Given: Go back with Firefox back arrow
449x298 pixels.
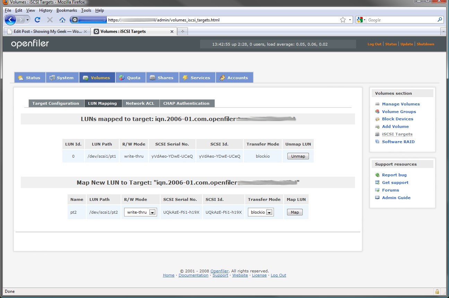Looking at the screenshot, I should (10, 20).
